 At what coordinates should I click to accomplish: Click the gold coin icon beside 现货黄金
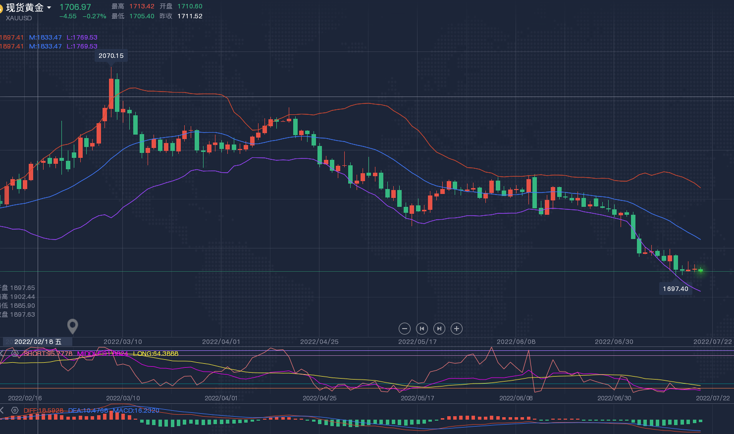[1, 8]
